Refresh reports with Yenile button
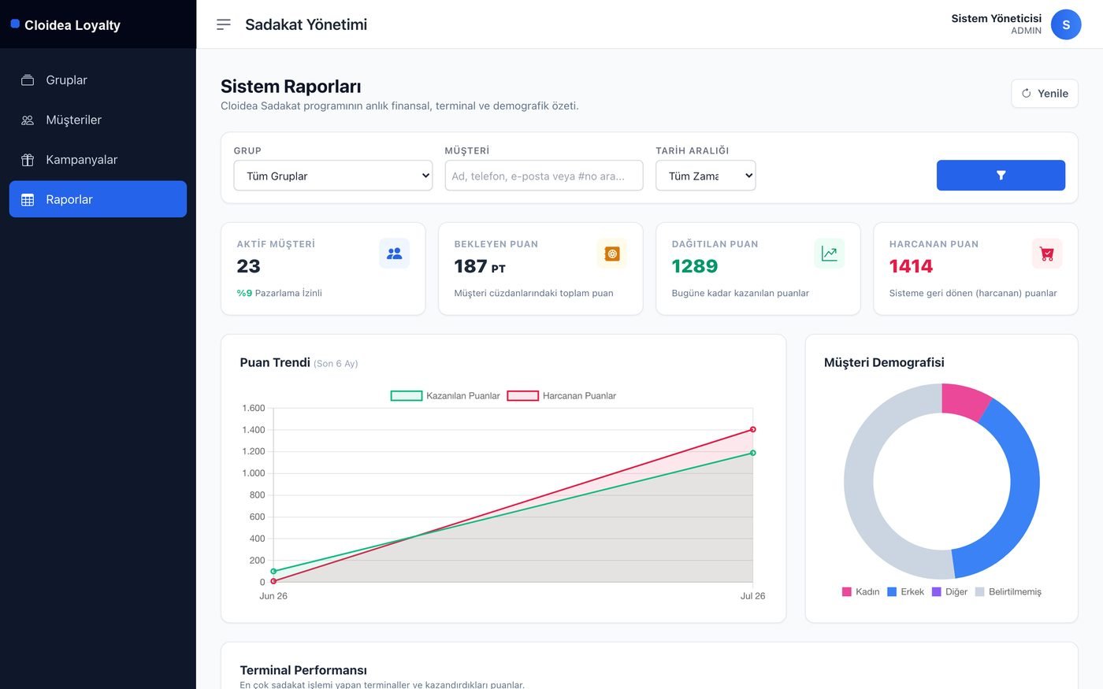Image resolution: width=1103 pixels, height=689 pixels. tap(1045, 93)
